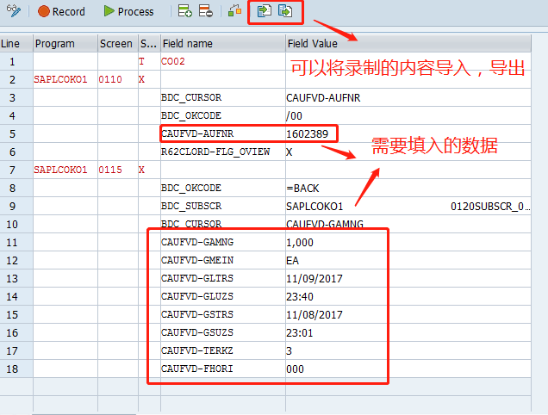Click the =BACK okcode value
Screen dimensions: 548x415
302,189
